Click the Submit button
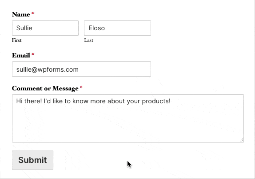The image size is (255, 179). [32, 160]
